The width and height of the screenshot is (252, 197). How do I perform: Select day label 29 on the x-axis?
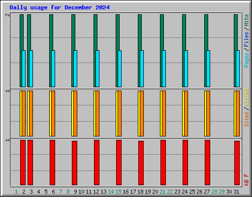point(221,192)
